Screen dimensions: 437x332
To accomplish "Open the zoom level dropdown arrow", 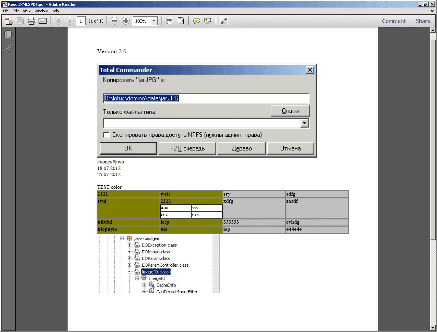I will 154,21.
